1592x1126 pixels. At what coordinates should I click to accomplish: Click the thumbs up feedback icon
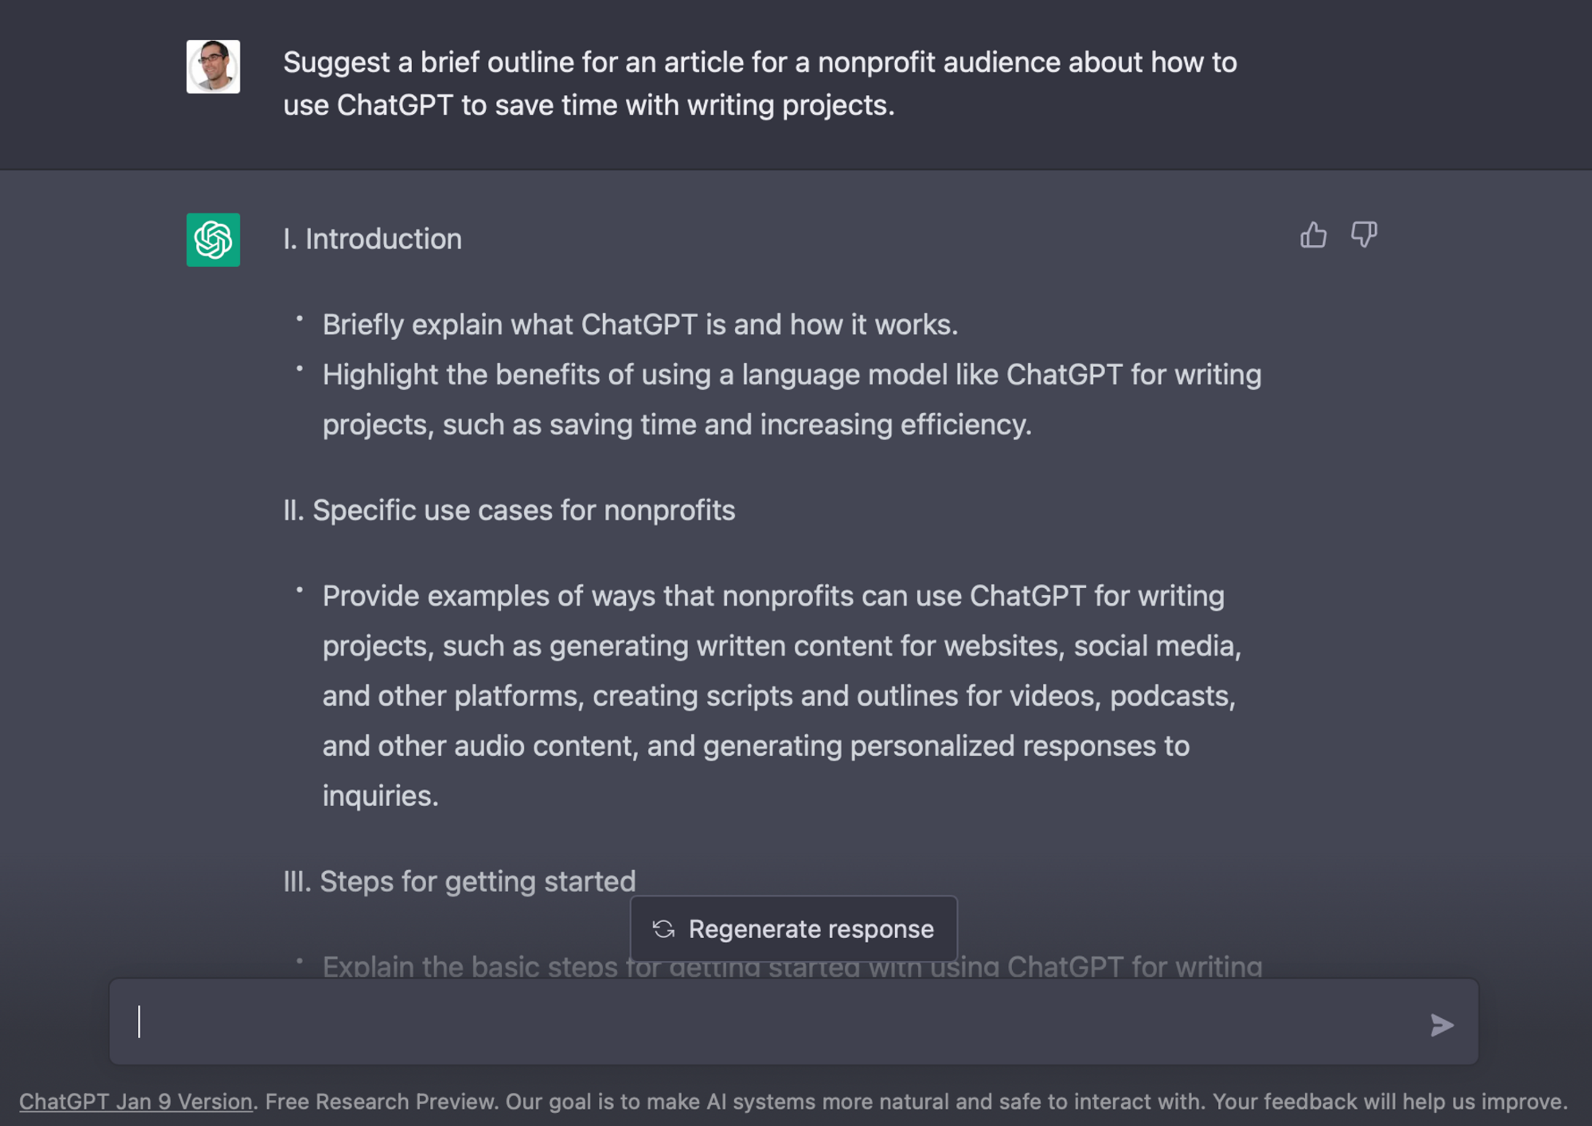click(1312, 236)
